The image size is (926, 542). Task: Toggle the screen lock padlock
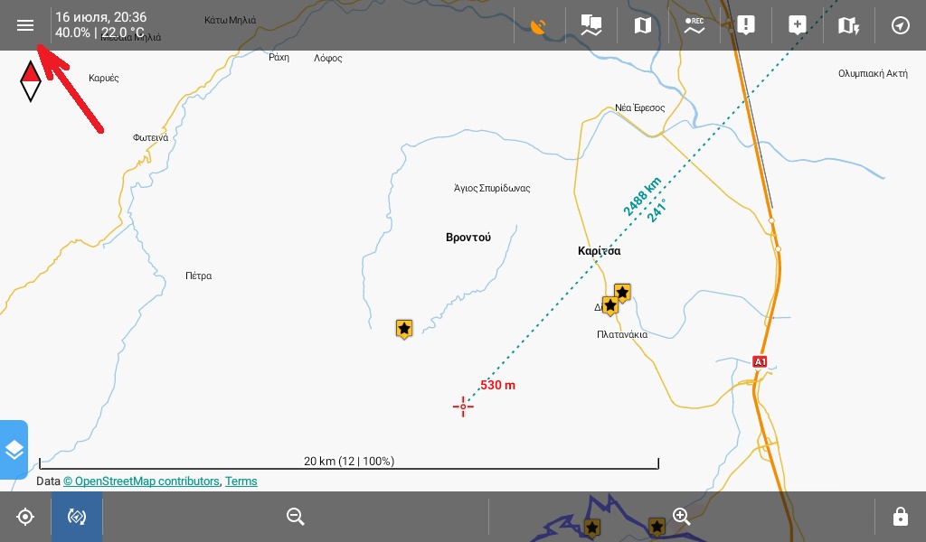point(900,517)
